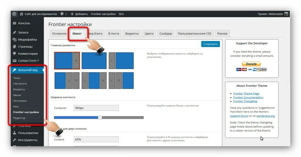The image size is (301, 157).
Task: Click the Внешний вид paintbrush icon
Action: point(14,70)
